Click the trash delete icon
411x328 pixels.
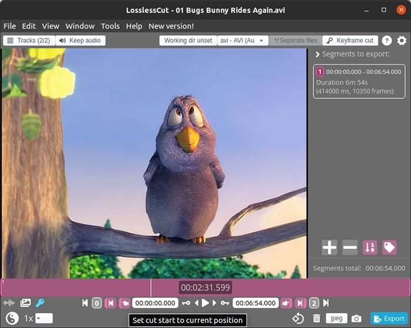click(317, 319)
